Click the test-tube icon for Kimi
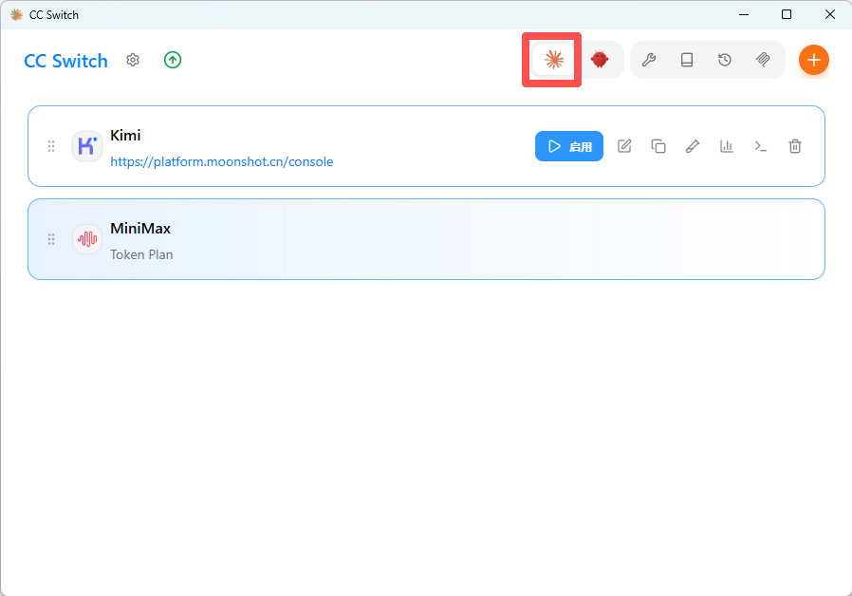This screenshot has width=852, height=596. click(x=693, y=146)
